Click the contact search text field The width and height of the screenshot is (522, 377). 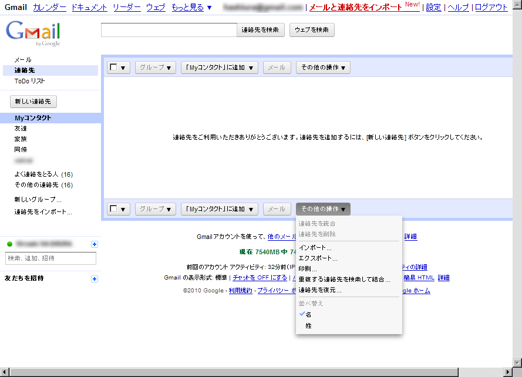(169, 30)
